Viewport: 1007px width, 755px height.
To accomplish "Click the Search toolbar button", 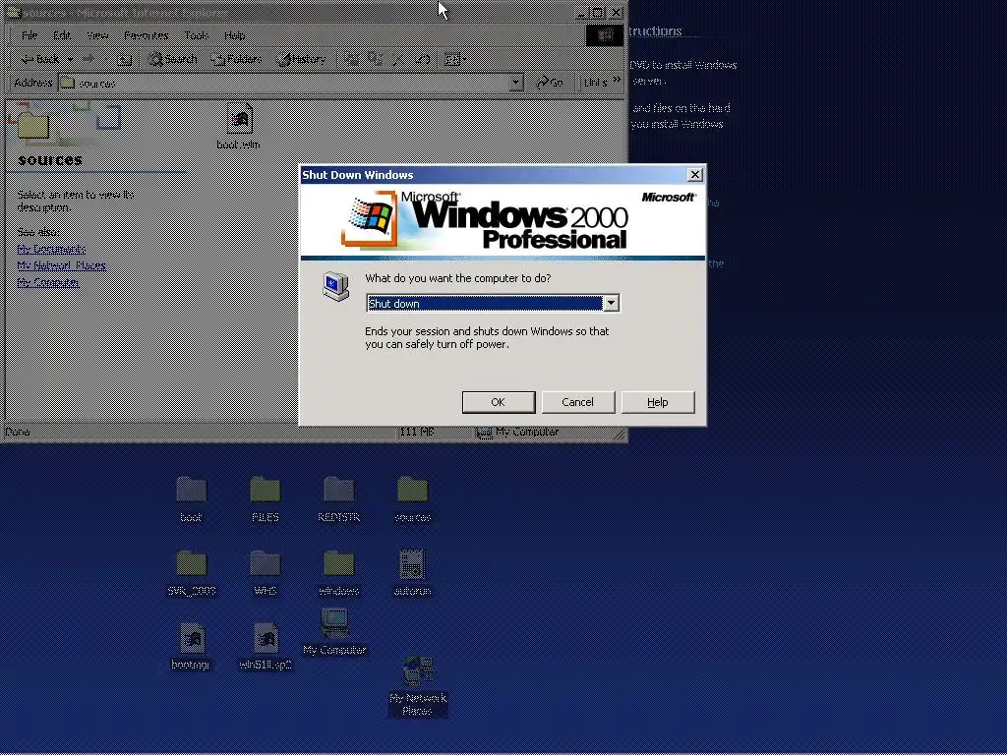I will coord(173,59).
